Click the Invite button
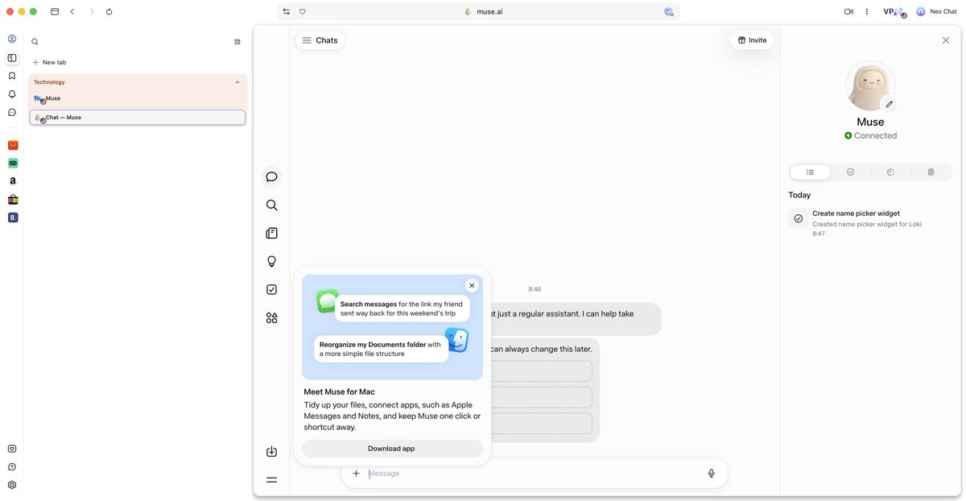 [x=752, y=40]
